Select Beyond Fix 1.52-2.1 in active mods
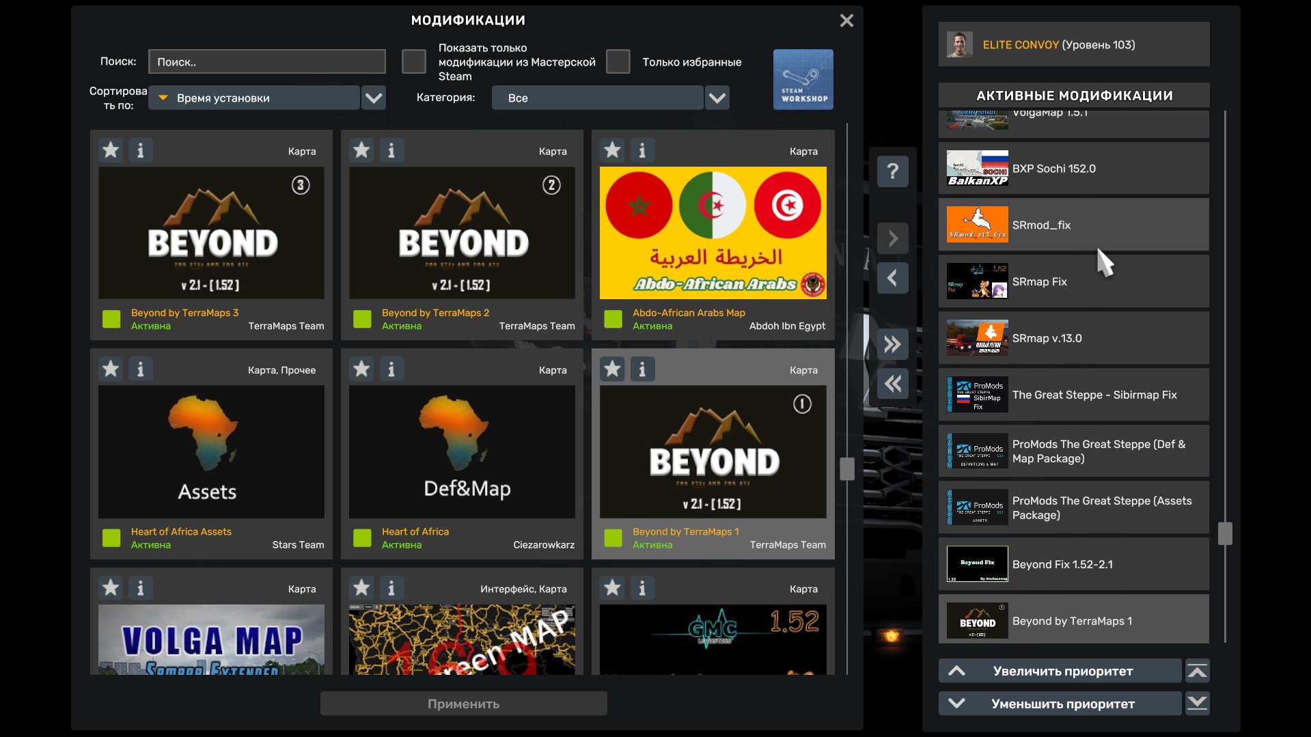Viewport: 1311px width, 737px height. 1073,564
